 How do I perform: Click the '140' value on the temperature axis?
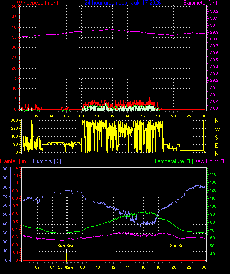[213, 174]
